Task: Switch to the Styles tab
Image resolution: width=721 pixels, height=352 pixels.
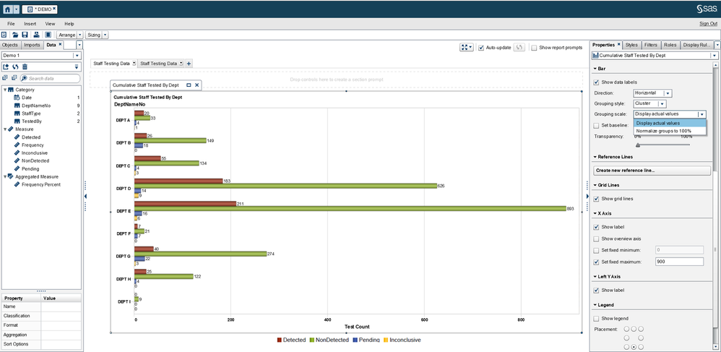Action: click(x=631, y=45)
